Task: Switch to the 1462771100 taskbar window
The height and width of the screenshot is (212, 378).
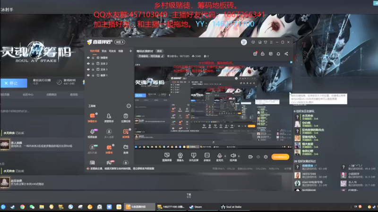Action: pos(171,207)
